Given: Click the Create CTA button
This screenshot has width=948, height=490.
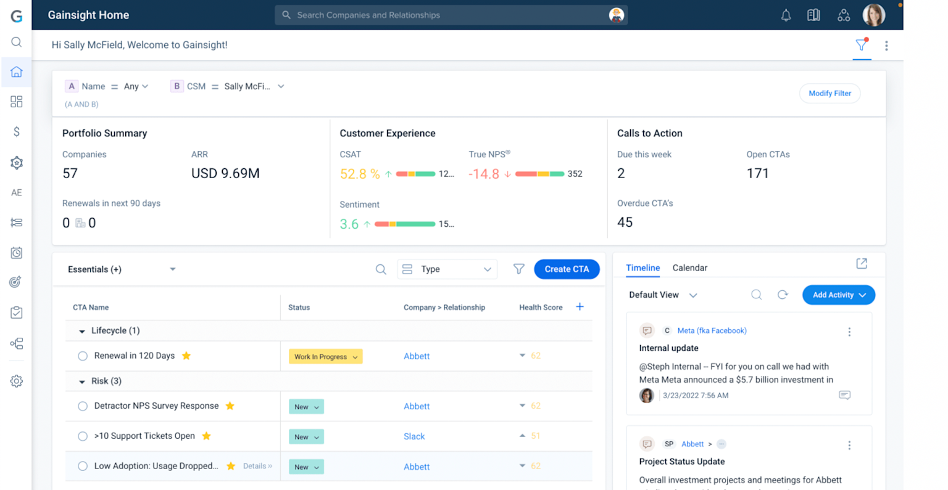Looking at the screenshot, I should [x=567, y=269].
